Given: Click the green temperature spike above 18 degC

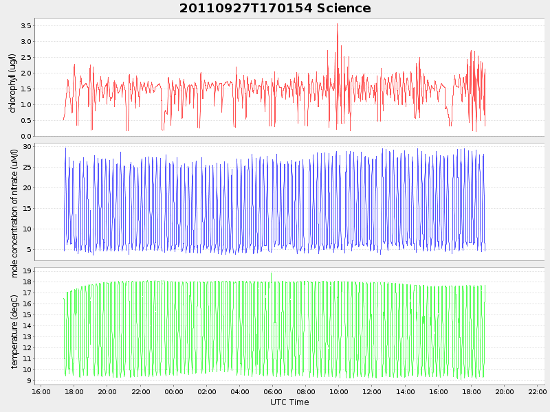Looking at the screenshot, I should coord(271,274).
